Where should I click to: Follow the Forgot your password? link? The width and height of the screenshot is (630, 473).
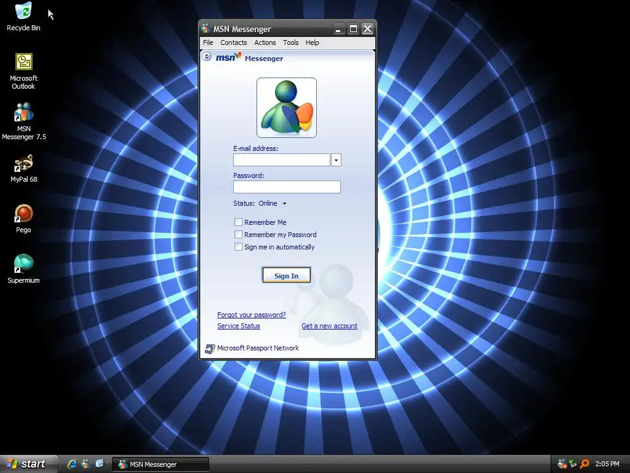tap(252, 315)
